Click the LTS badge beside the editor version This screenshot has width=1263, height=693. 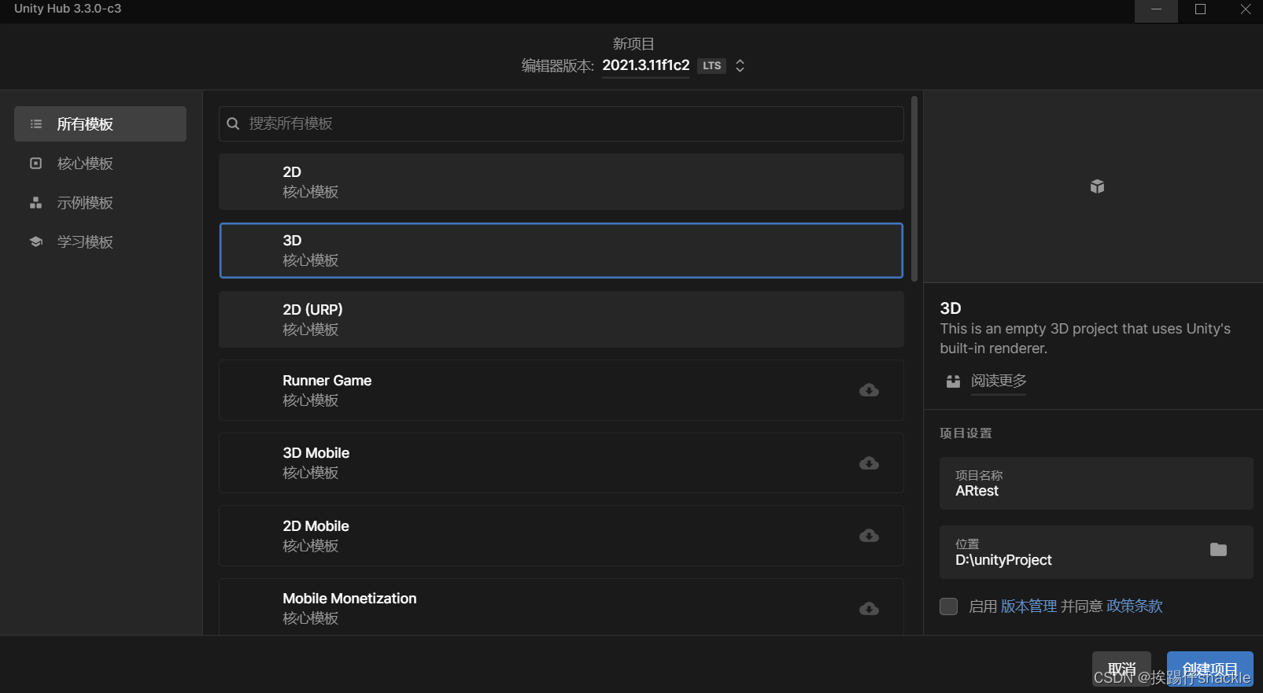(x=711, y=66)
